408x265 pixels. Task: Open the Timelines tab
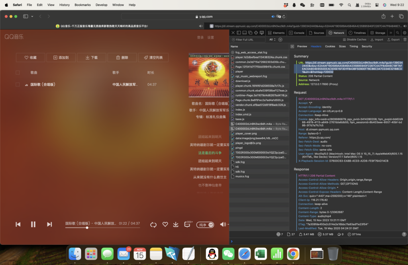tap(357, 33)
